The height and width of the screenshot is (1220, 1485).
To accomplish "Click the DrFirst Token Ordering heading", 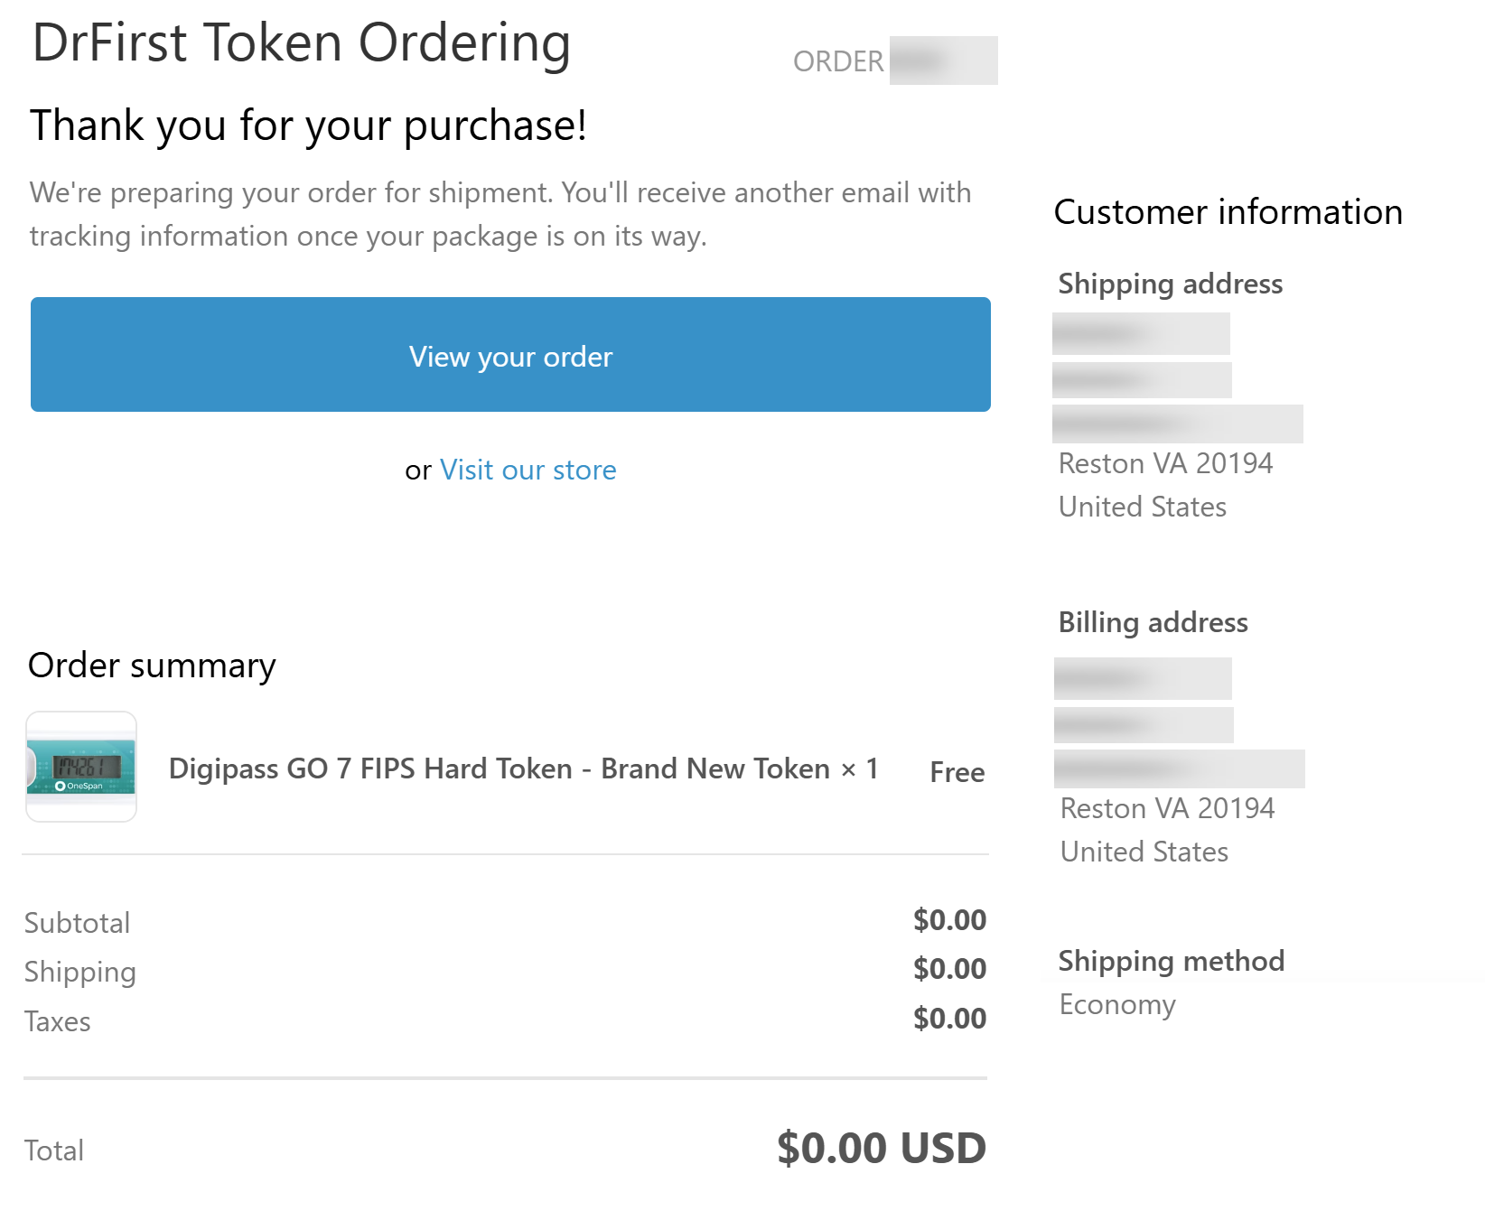I will pyautogui.click(x=301, y=42).
